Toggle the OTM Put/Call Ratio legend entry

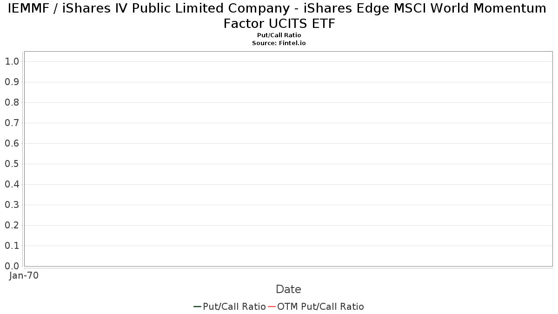tap(320, 307)
